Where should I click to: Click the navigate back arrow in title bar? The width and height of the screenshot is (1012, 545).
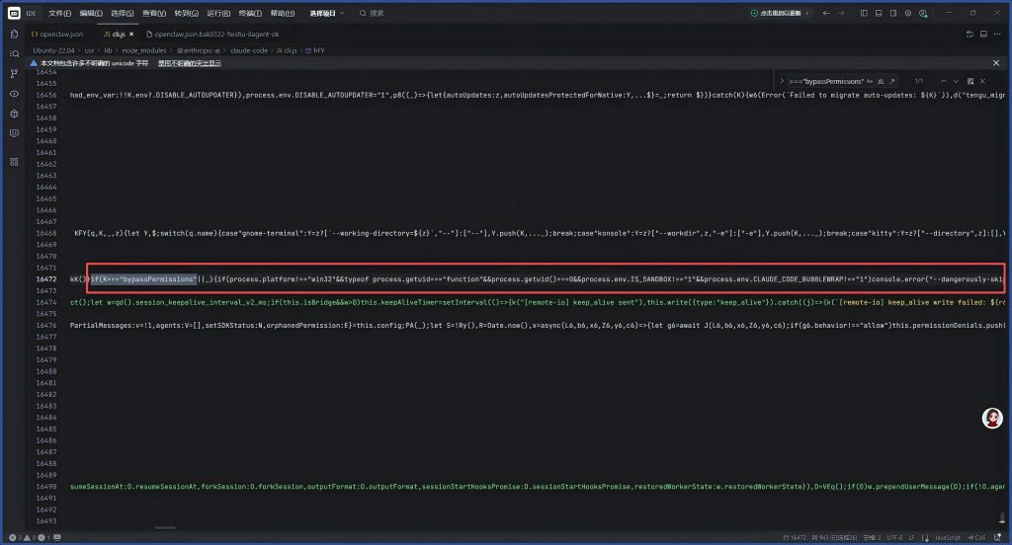click(x=825, y=13)
